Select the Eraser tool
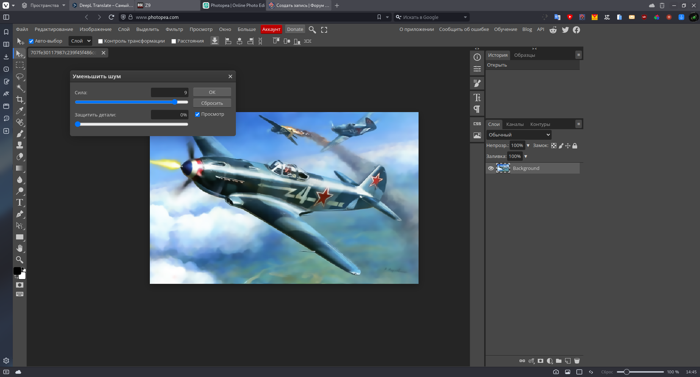This screenshot has width=700, height=377. tap(20, 156)
